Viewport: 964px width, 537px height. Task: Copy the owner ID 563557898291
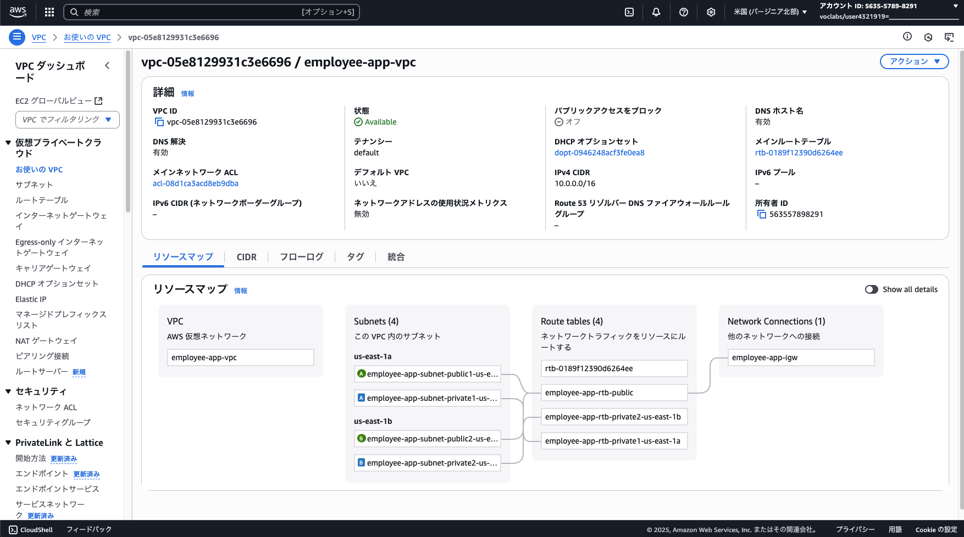(761, 214)
